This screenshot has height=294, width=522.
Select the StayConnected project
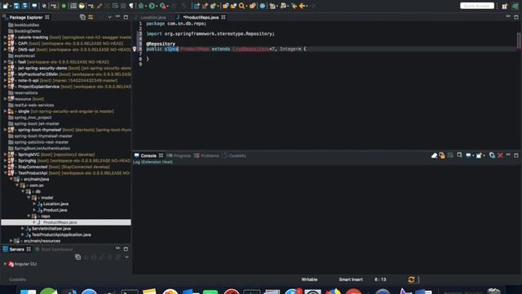pyautogui.click(x=33, y=167)
